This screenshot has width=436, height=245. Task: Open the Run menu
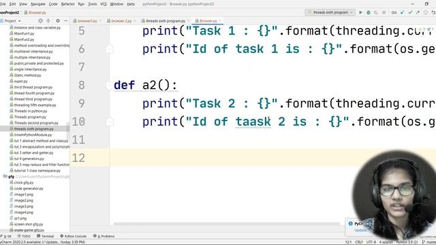(81, 4)
